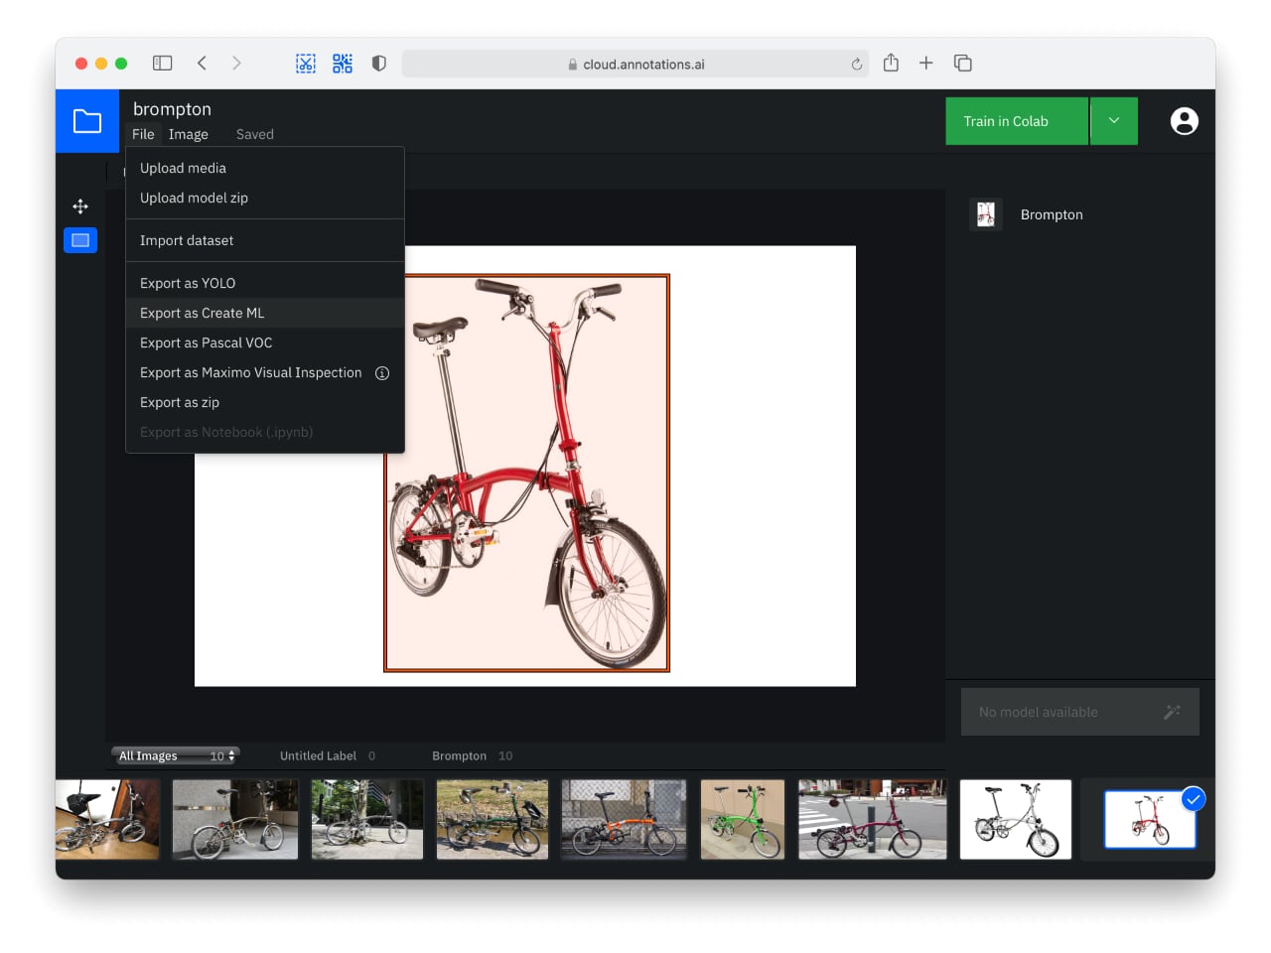Click the Safari share icon
The image size is (1271, 953).
point(891,64)
